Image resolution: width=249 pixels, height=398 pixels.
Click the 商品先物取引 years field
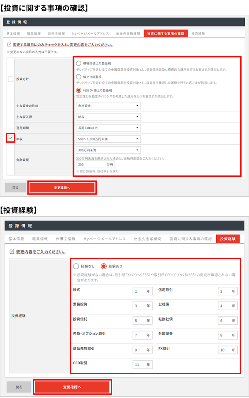[142, 350]
